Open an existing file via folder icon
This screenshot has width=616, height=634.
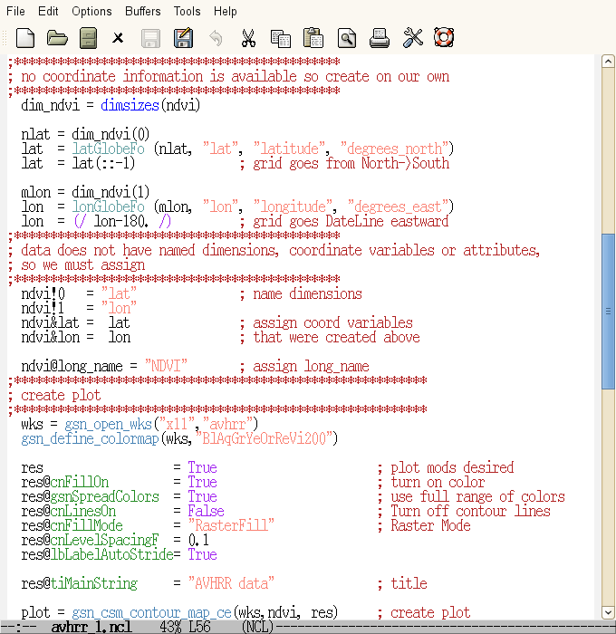pos(57,38)
